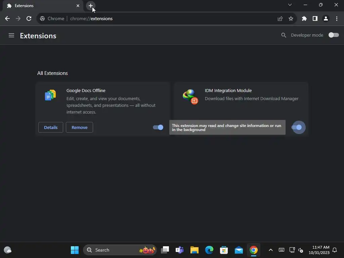This screenshot has width=344, height=258.
Task: Open the Extensions hamburger main menu
Action: tap(11, 35)
